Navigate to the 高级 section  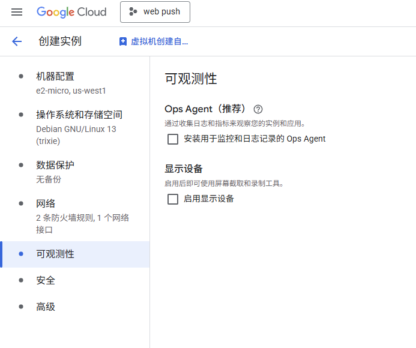[46, 307]
